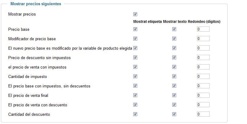Toggle Mostrar texto for Cantidad del descuento
This screenshot has width=247, height=124.
174,114
